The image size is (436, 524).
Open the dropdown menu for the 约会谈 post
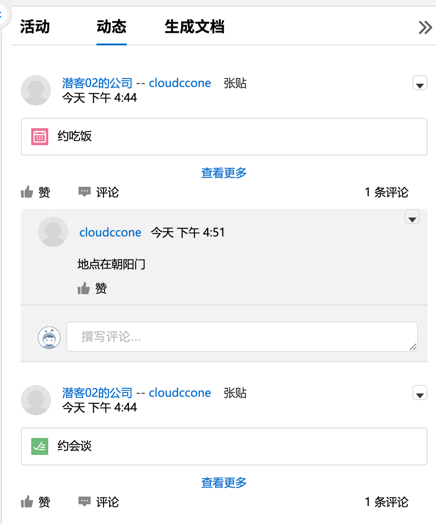420,393
